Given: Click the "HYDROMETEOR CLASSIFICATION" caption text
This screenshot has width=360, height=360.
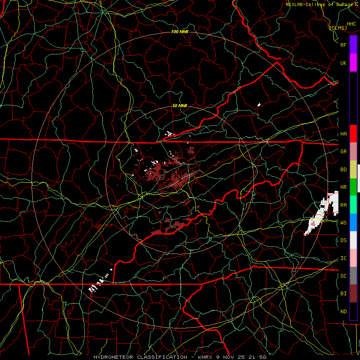Looking at the screenshot, I should 140,357.
